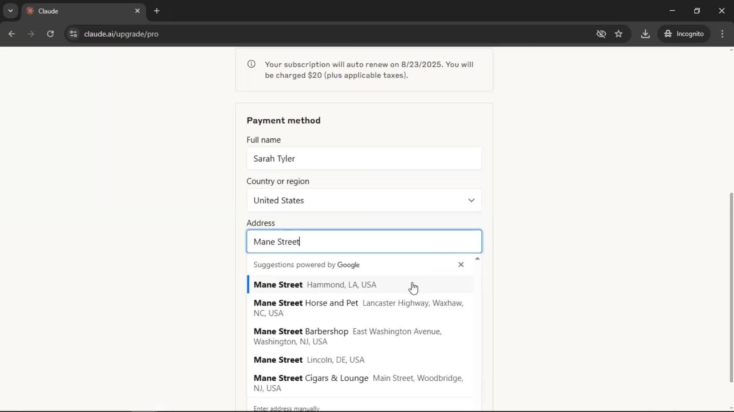Bookmark this page with the star icon
Viewport: 734px width, 412px height.
(619, 34)
